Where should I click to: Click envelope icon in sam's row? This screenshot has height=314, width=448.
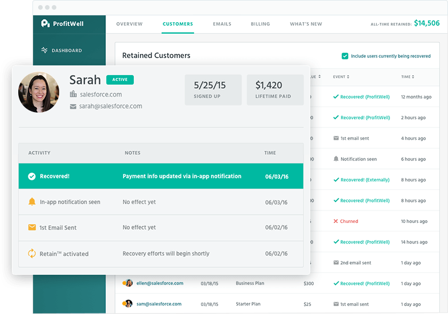coord(336,304)
